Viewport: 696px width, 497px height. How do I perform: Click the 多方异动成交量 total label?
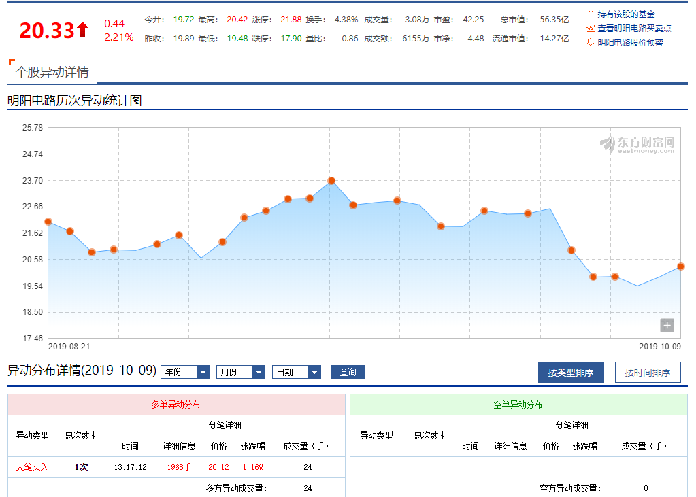click(236, 489)
